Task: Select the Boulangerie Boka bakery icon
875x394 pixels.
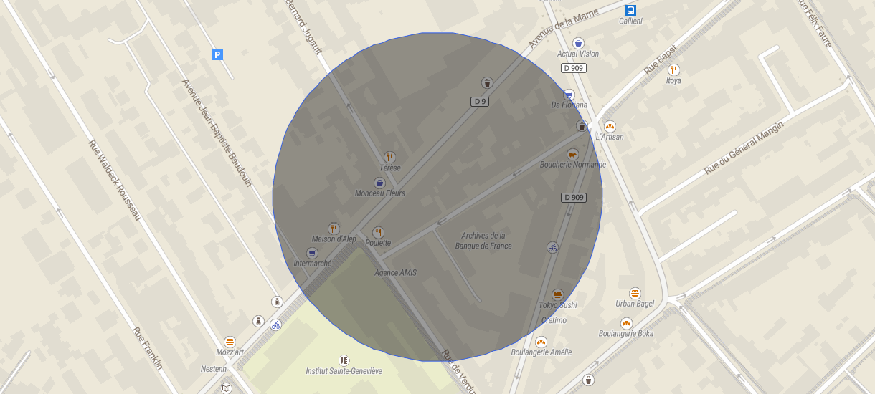Action: coord(626,323)
